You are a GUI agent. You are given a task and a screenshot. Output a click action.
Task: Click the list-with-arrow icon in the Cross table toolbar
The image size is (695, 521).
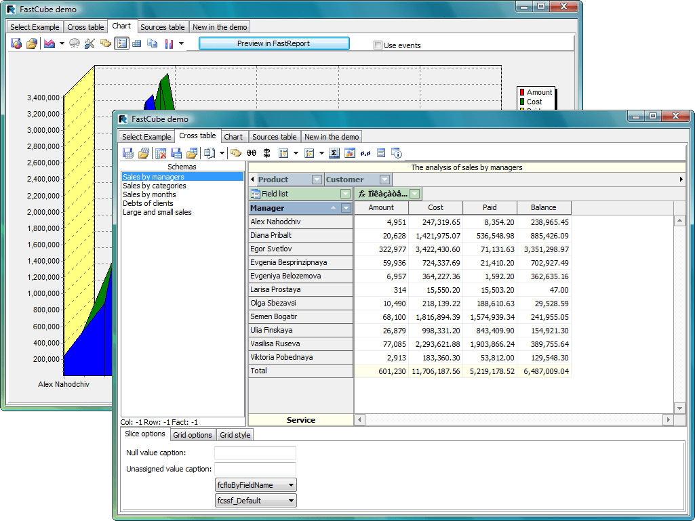coord(309,153)
